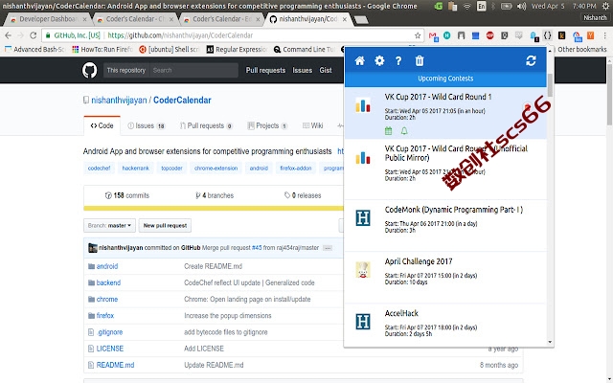Open the Chrome three-dot menu
Viewport: 613px width, 383px height.
point(604,35)
